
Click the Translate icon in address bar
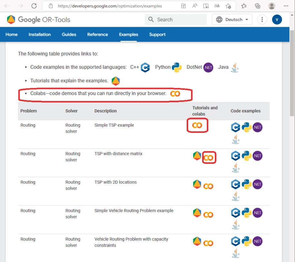[217, 6]
